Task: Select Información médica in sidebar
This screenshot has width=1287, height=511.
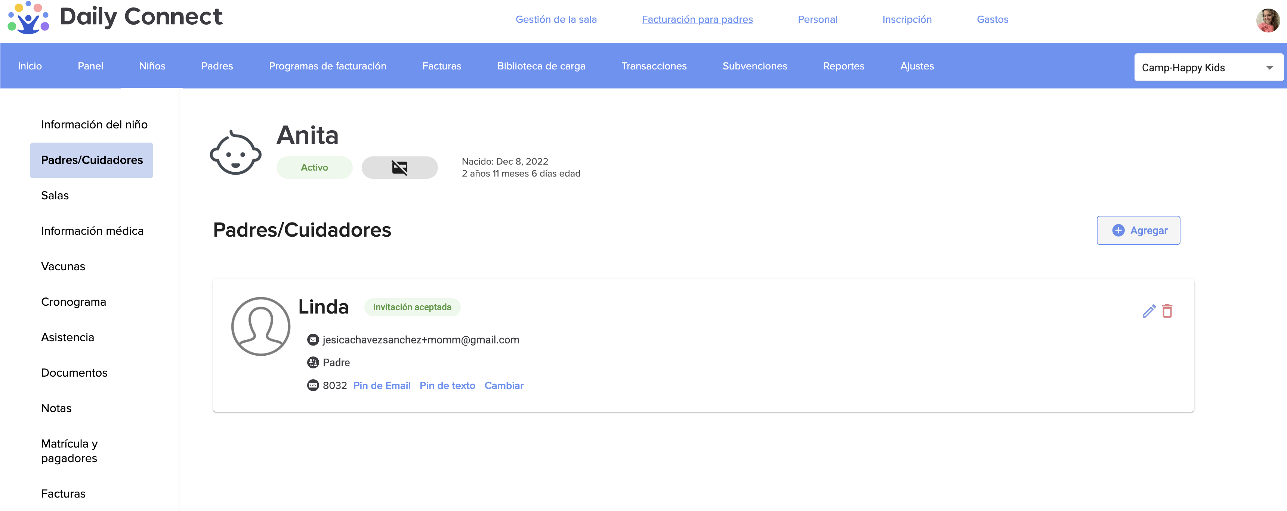Action: [x=92, y=231]
